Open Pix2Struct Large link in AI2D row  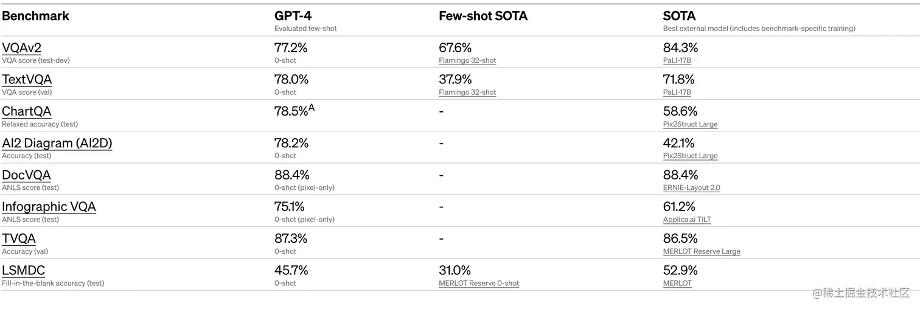tap(690, 156)
